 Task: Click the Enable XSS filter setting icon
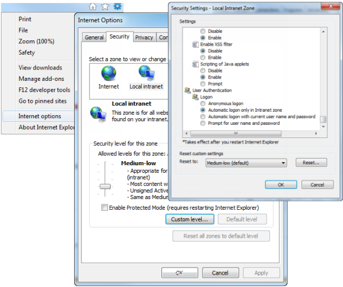coord(195,45)
